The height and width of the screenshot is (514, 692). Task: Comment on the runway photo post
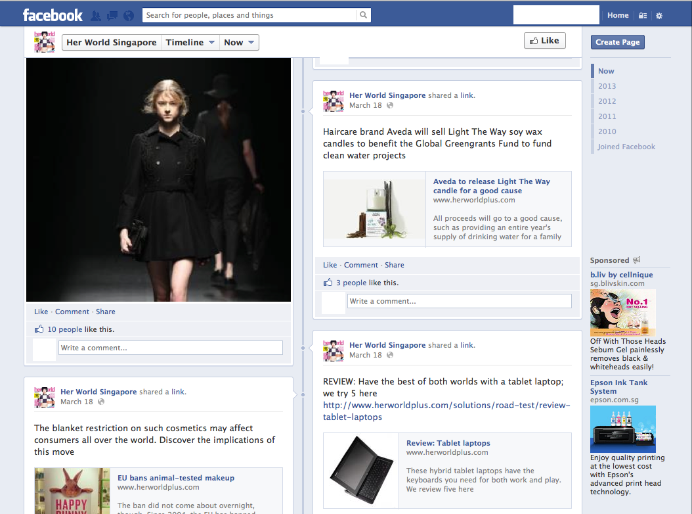tap(72, 312)
